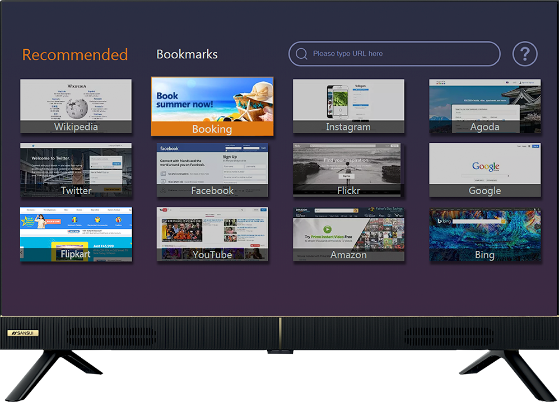Open the Booking tile

point(212,106)
